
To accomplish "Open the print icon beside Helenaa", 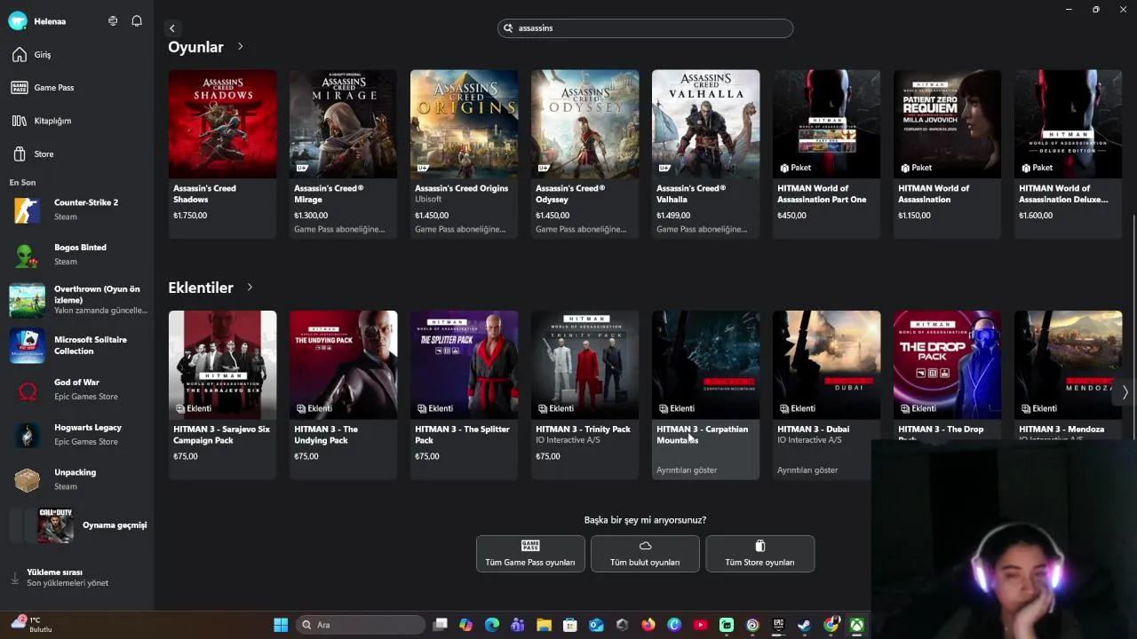I will click(x=113, y=20).
